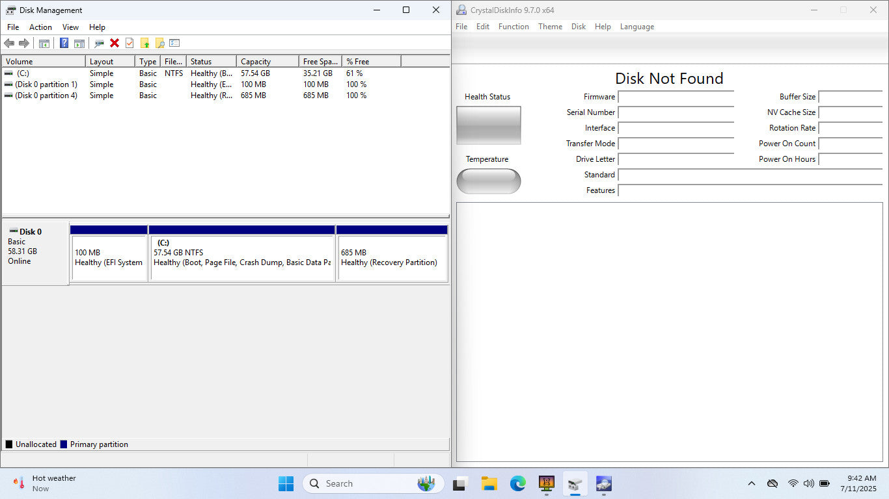Viewport: 889px width, 499px height.
Task: Open the Action menu in Disk Management
Action: point(40,27)
